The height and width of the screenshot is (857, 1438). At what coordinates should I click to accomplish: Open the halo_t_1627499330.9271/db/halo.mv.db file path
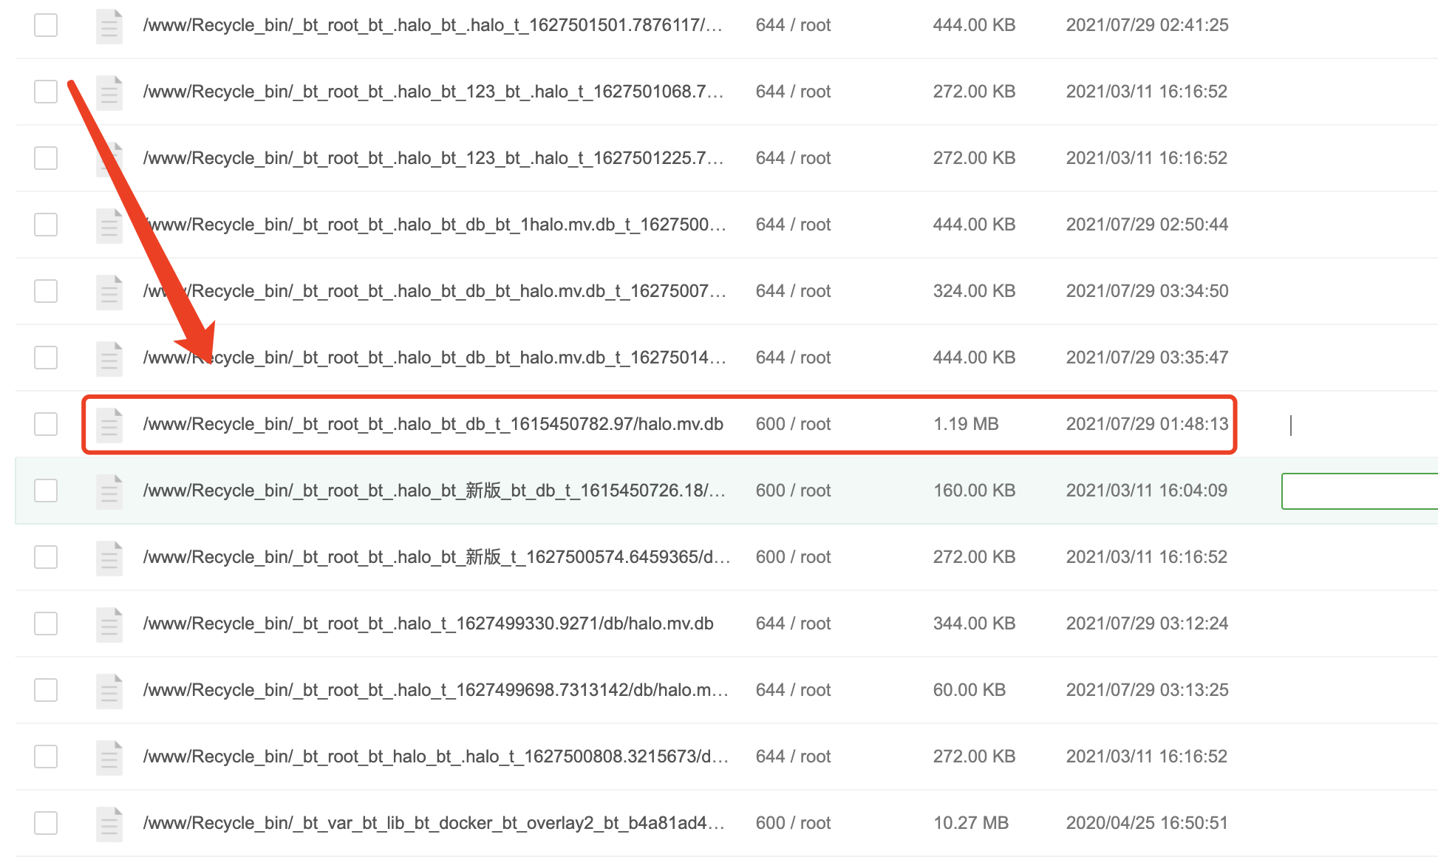(x=429, y=624)
